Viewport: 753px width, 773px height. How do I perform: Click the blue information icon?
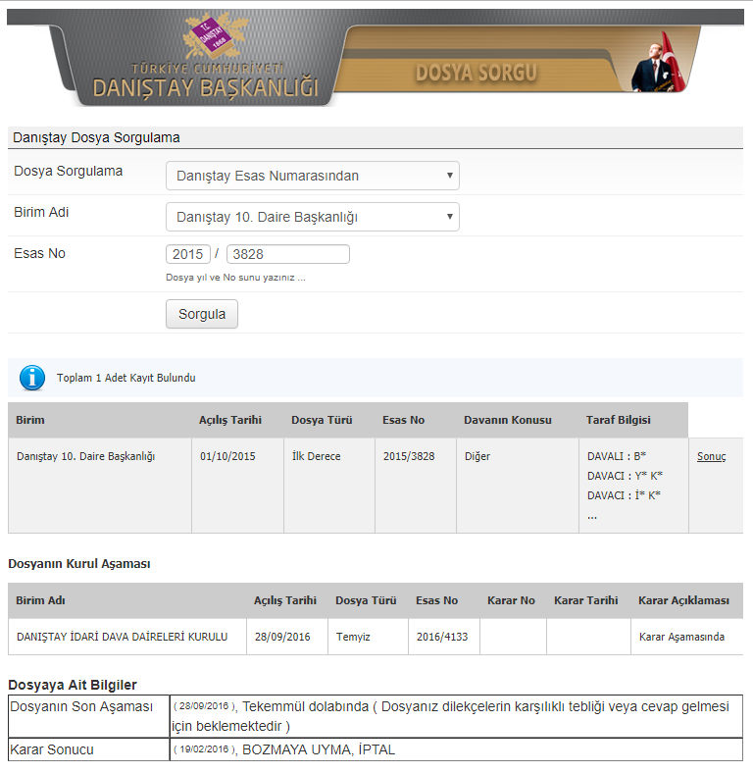pyautogui.click(x=32, y=378)
